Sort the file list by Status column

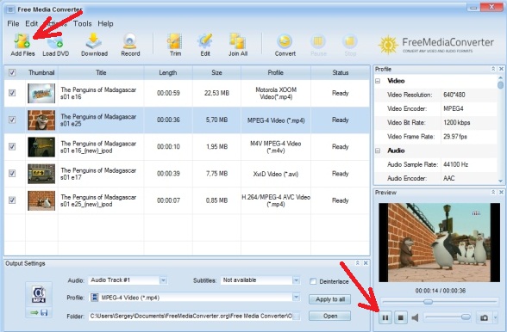pos(340,72)
